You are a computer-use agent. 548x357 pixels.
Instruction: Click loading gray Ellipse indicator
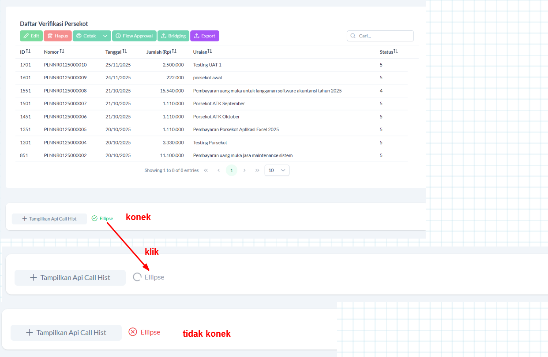coord(149,277)
